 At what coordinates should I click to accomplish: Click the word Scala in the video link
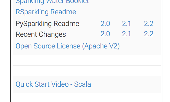coord(82,84)
